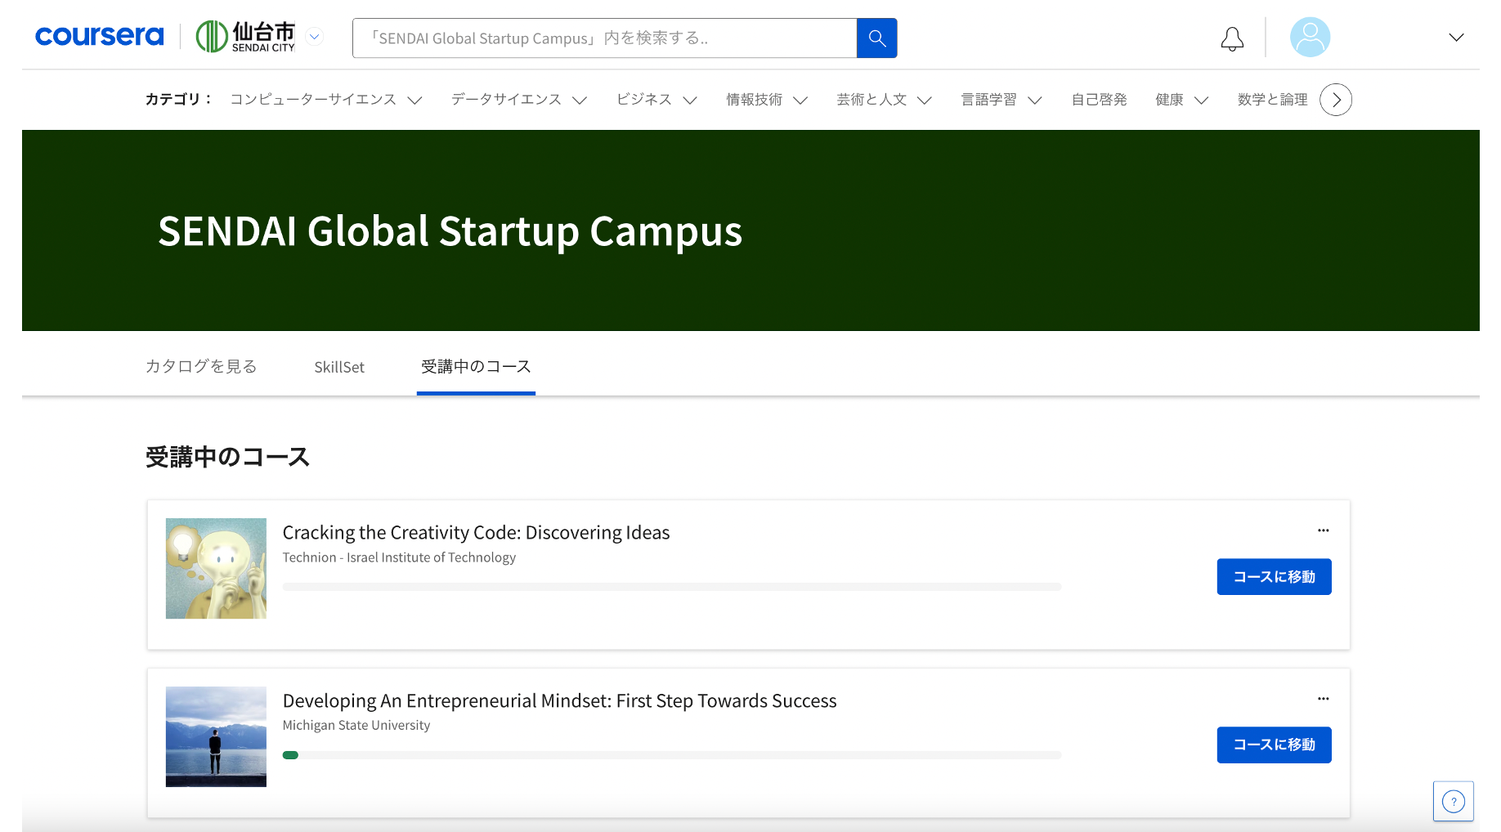Image resolution: width=1501 pixels, height=832 pixels.
Task: Click the blue search magnifier button
Action: pos(876,38)
